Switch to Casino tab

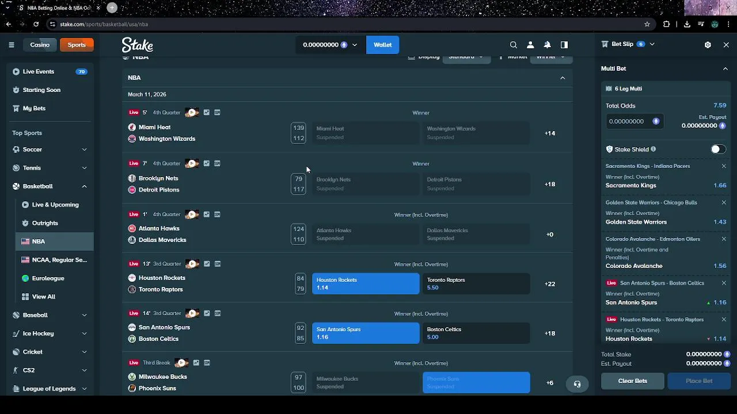(x=40, y=45)
